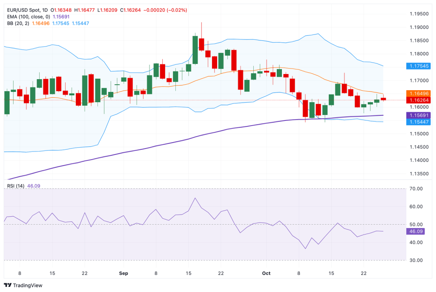This screenshot has width=436, height=292.
Task: Click the 1D timeframe label in the legend
Action: pos(46,7)
